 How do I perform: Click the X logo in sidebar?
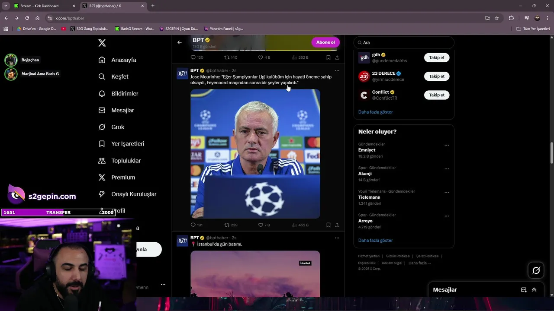coord(102,43)
